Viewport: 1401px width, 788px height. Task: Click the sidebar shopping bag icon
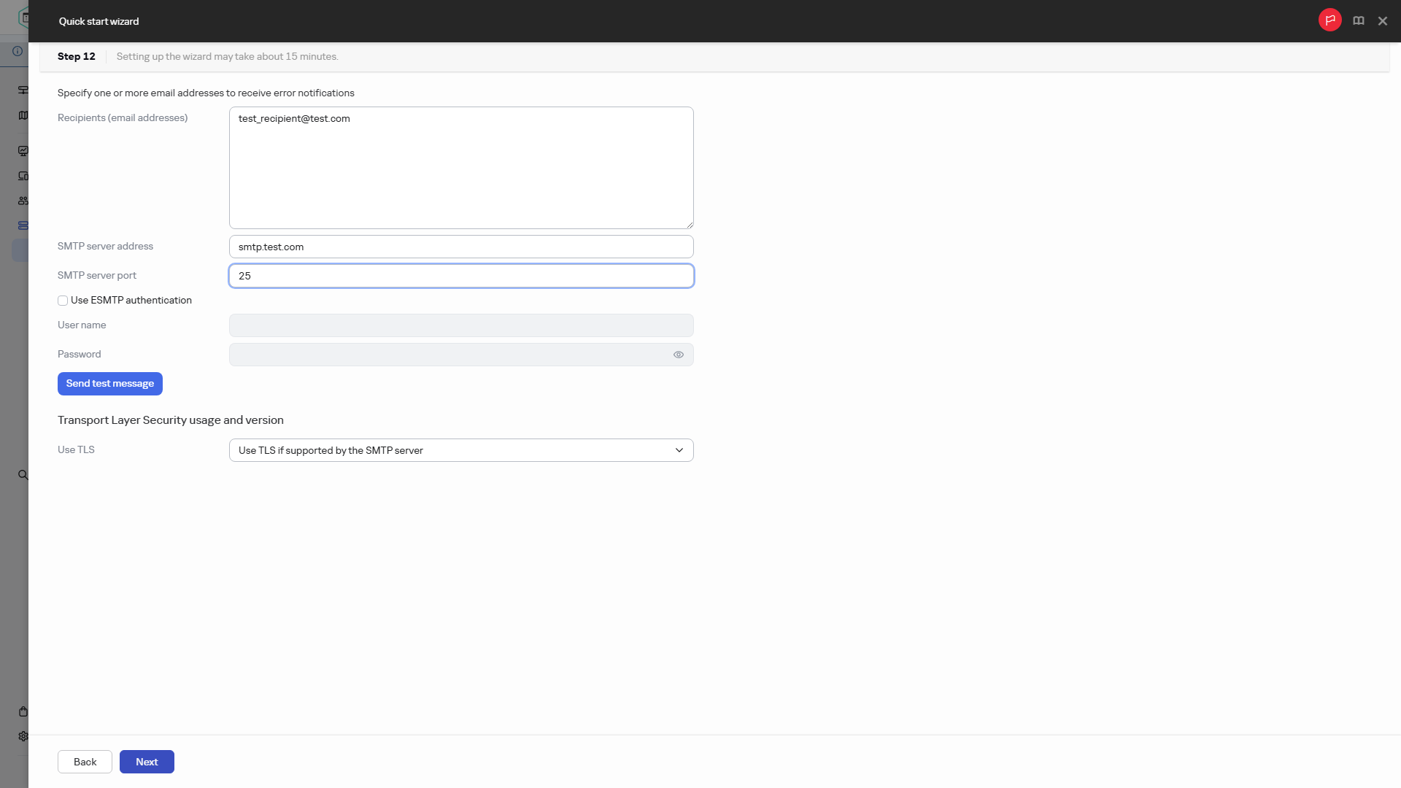(23, 711)
